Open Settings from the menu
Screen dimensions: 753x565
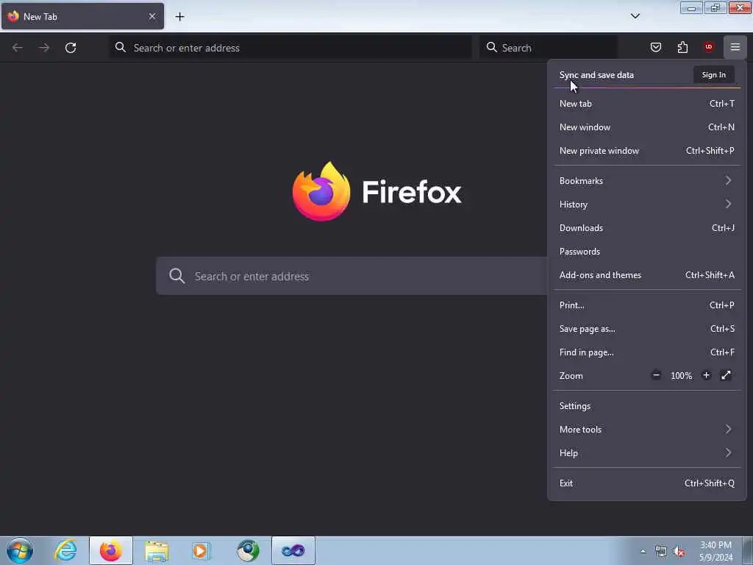click(x=646, y=406)
